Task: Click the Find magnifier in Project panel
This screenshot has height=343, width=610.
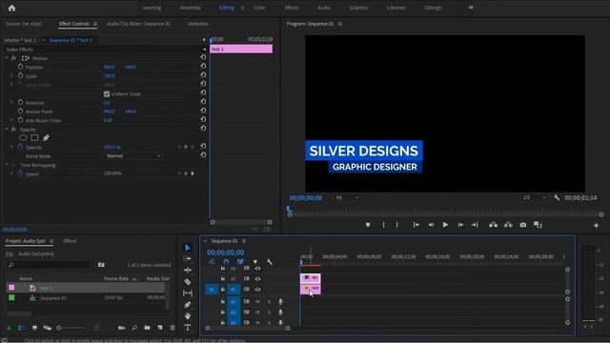Action: pos(134,328)
